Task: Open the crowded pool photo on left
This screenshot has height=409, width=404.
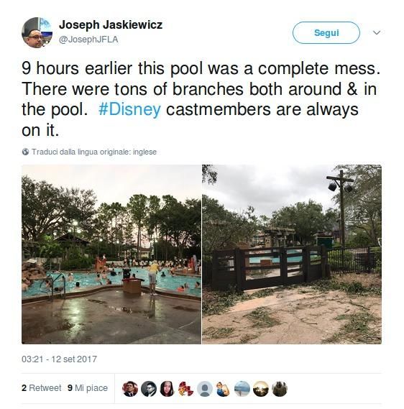Action: (x=111, y=254)
